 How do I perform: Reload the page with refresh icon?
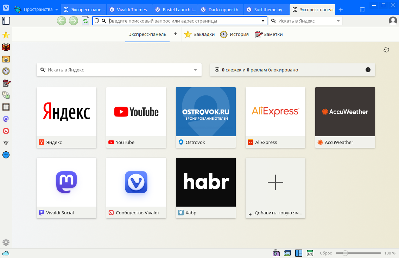[85, 21]
